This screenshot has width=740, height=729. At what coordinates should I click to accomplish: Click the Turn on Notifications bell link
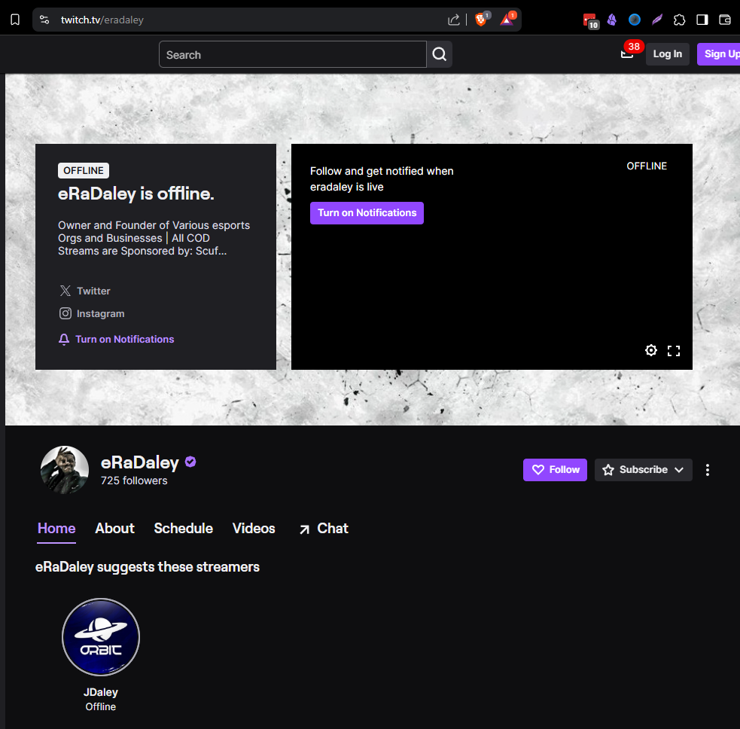pos(117,339)
